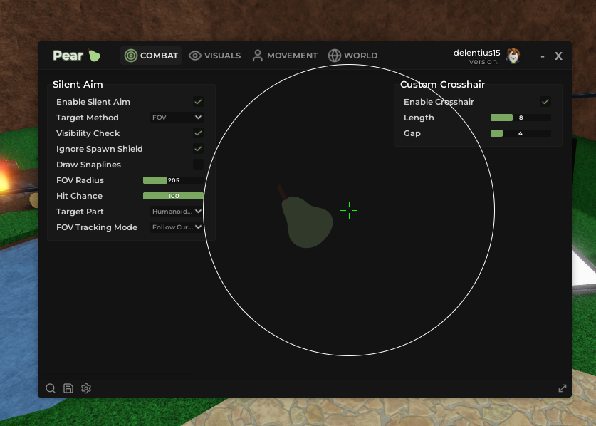Click the resize arrows icon at bottom right
Viewport: 596px width, 426px height.
point(563,388)
